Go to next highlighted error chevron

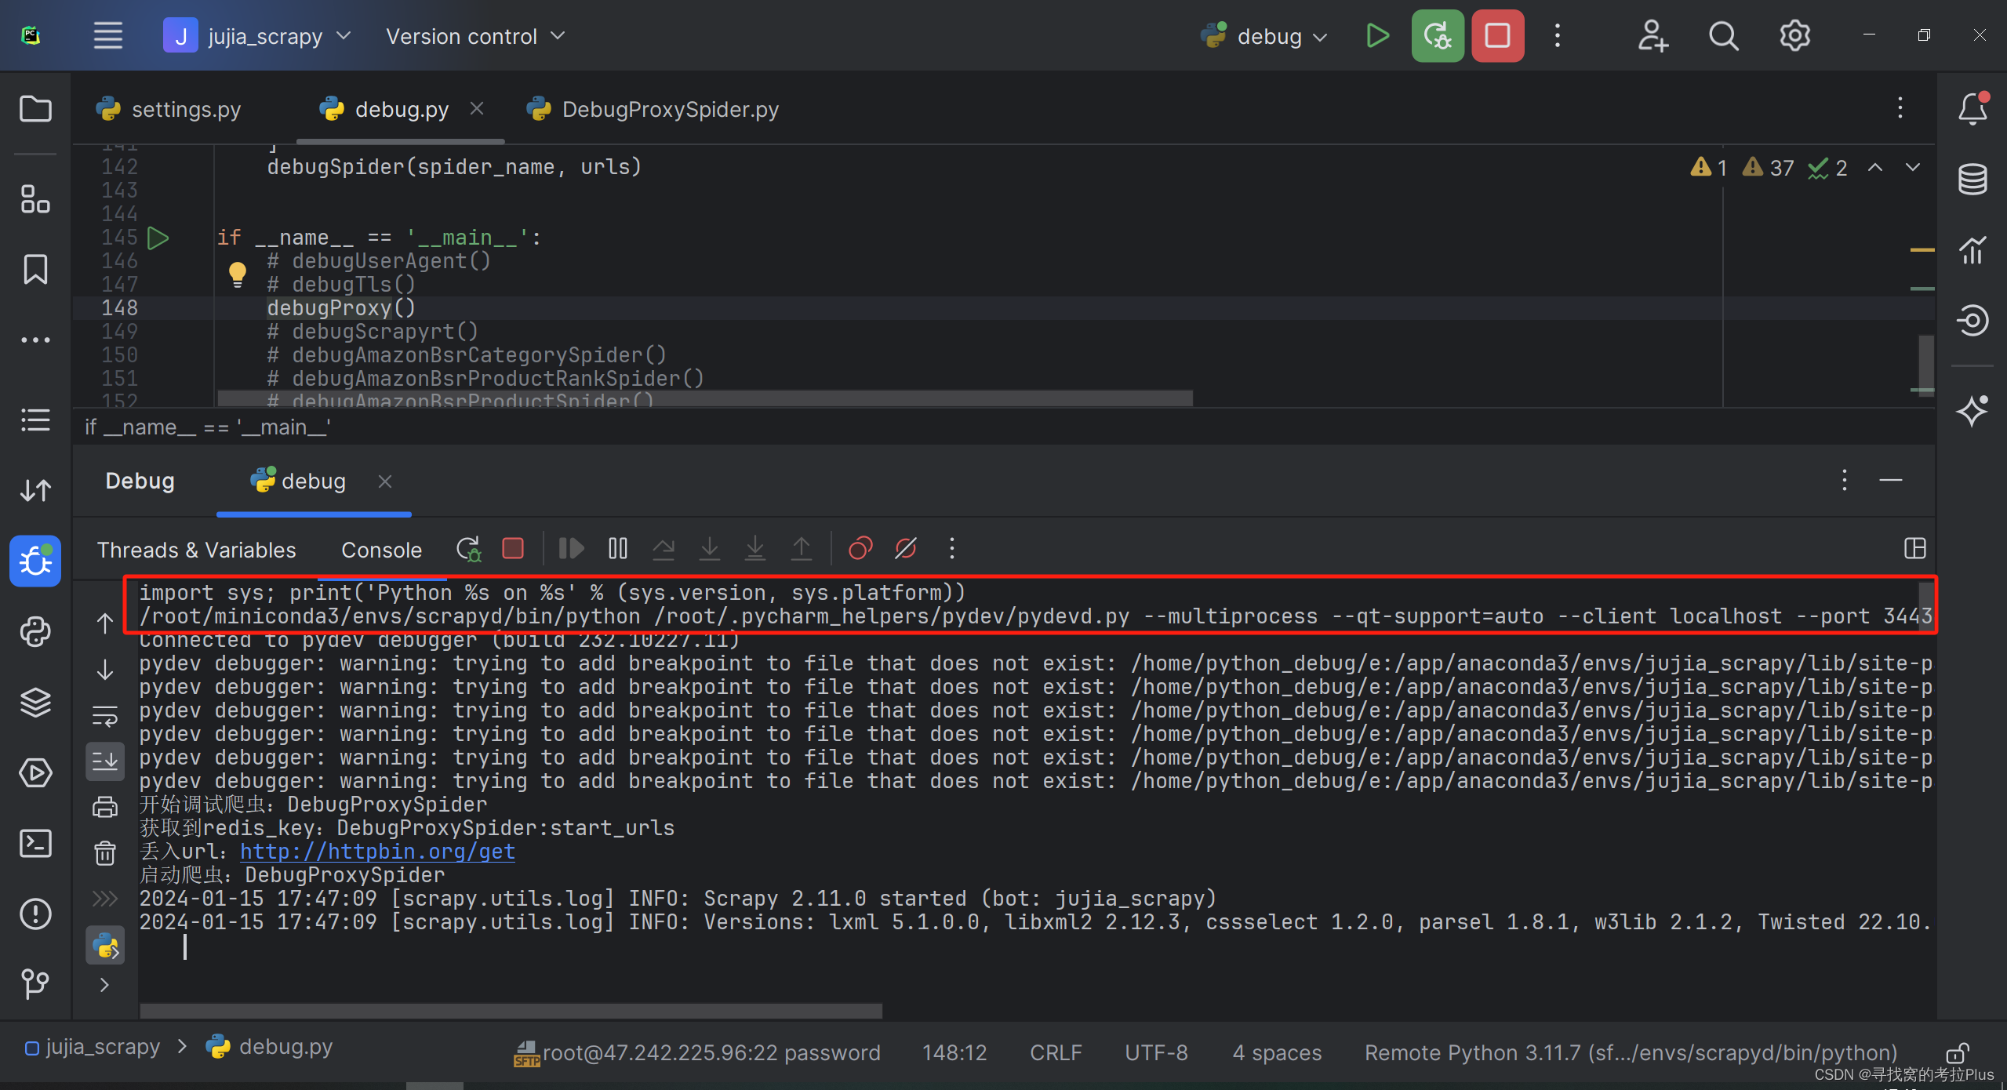point(1913,167)
